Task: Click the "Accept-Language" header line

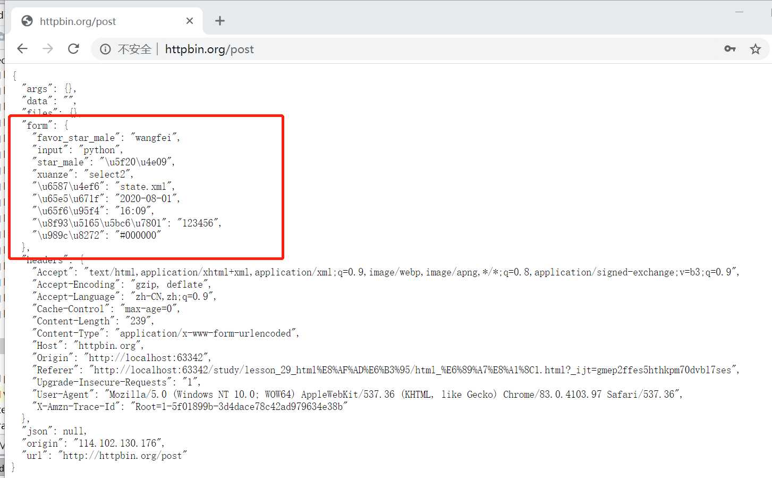Action: coord(124,297)
